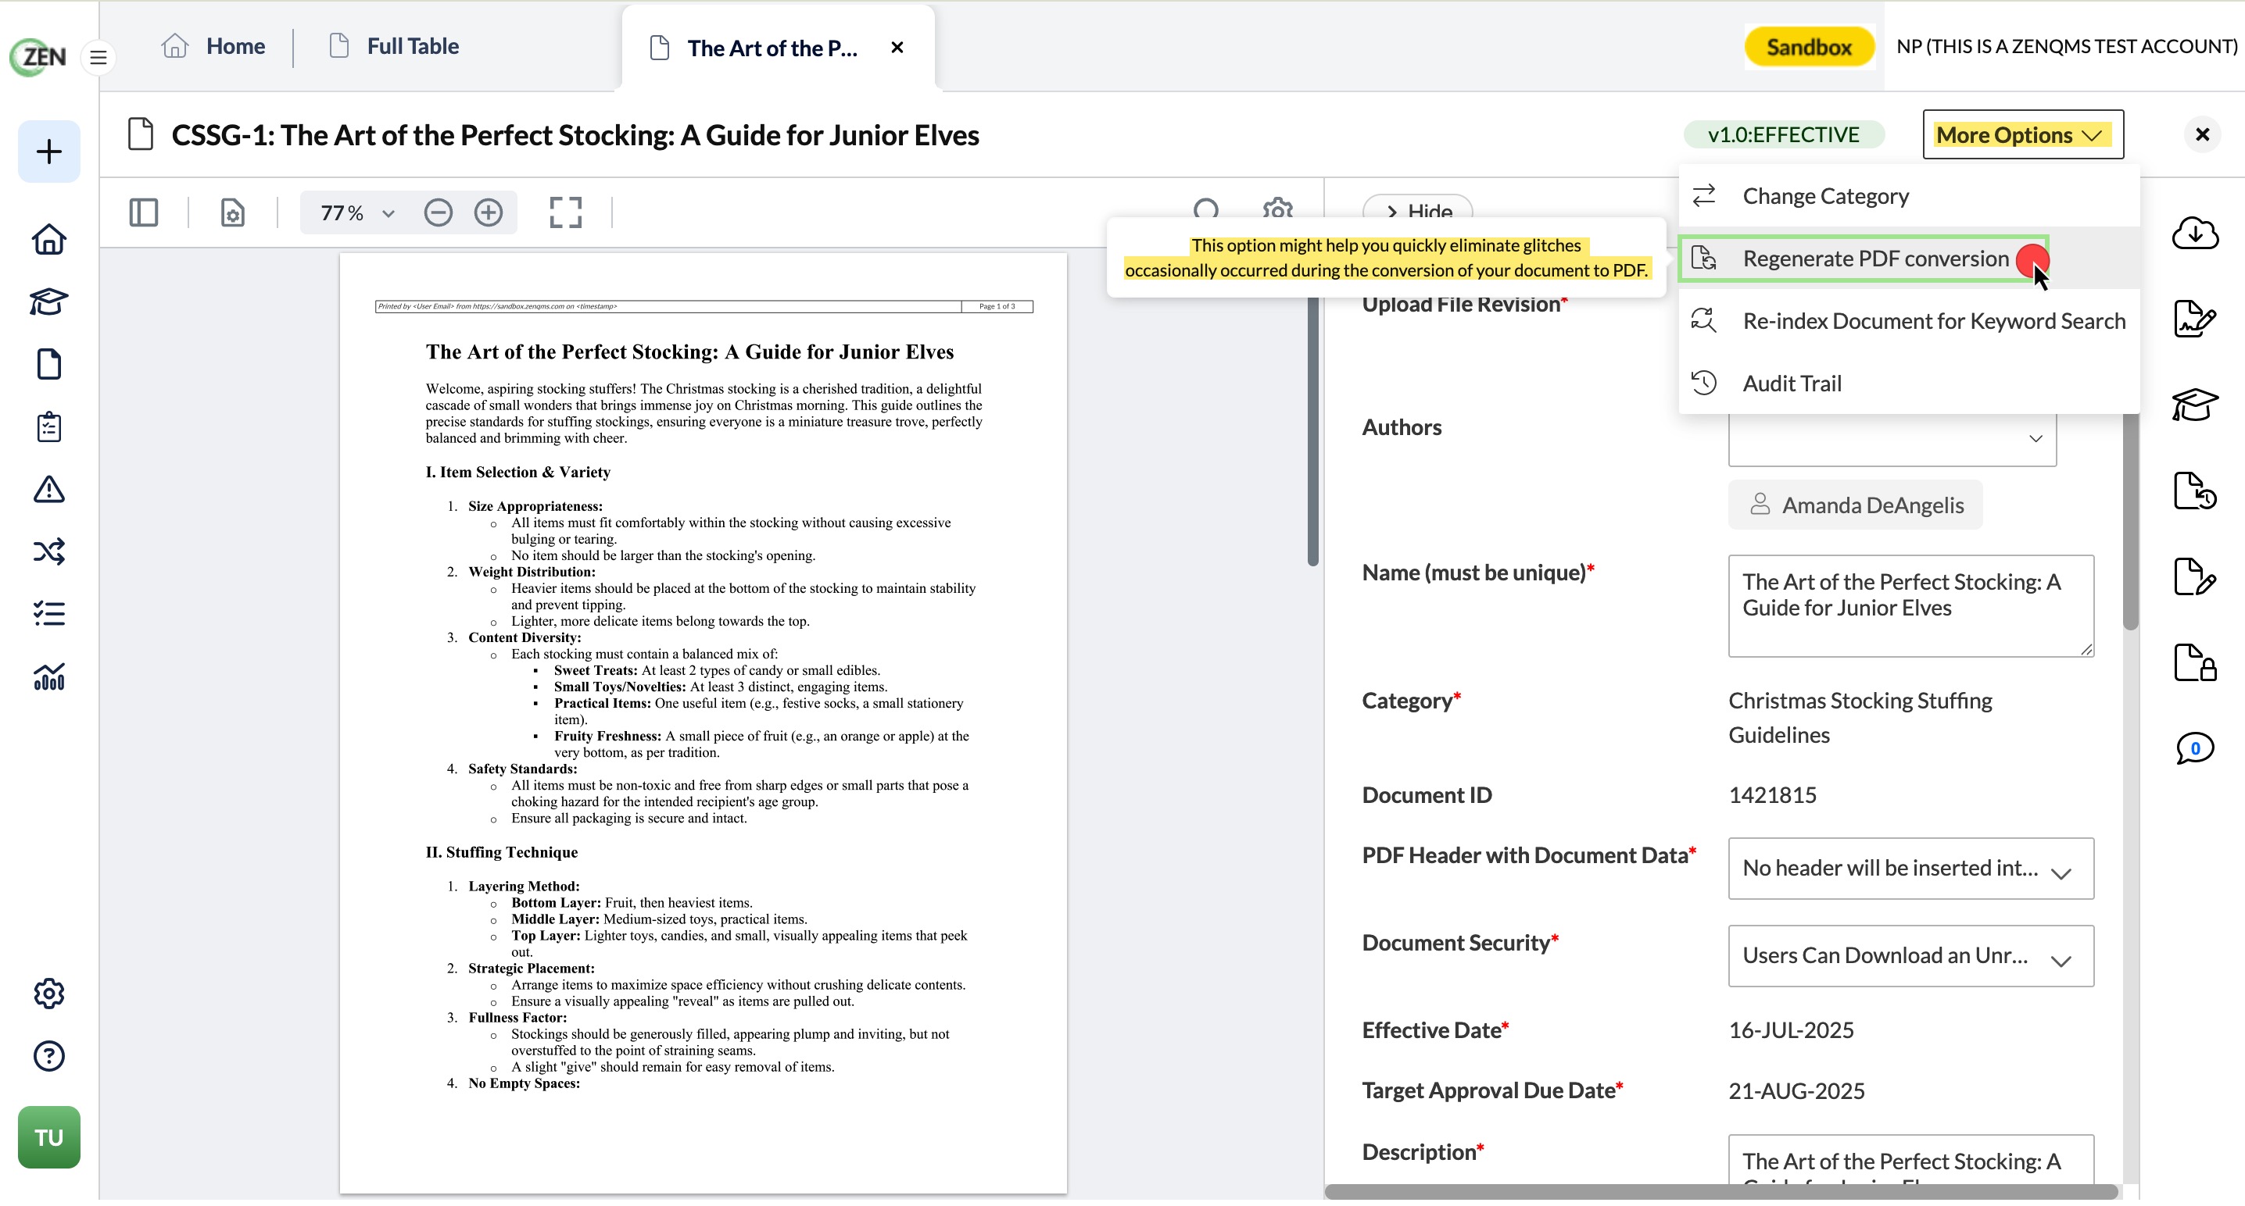Enter fullscreen view of PDF

[566, 213]
